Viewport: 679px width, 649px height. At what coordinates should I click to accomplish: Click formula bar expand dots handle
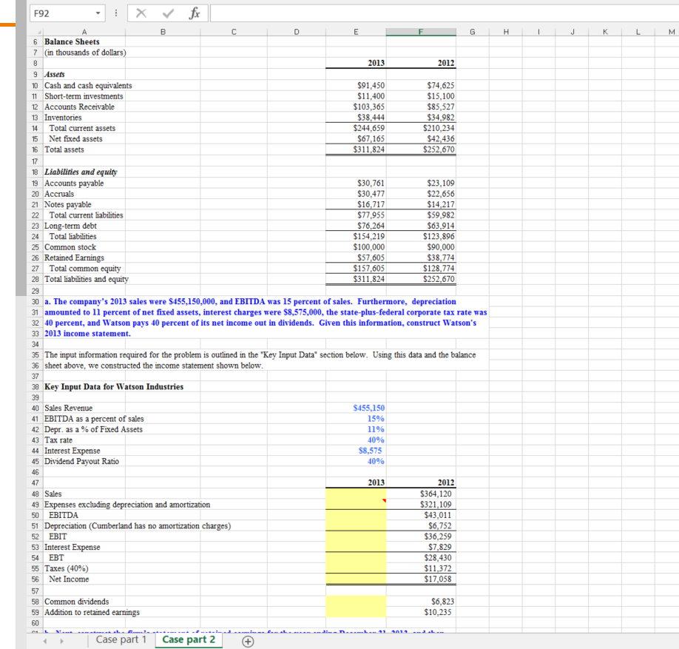click(x=115, y=13)
